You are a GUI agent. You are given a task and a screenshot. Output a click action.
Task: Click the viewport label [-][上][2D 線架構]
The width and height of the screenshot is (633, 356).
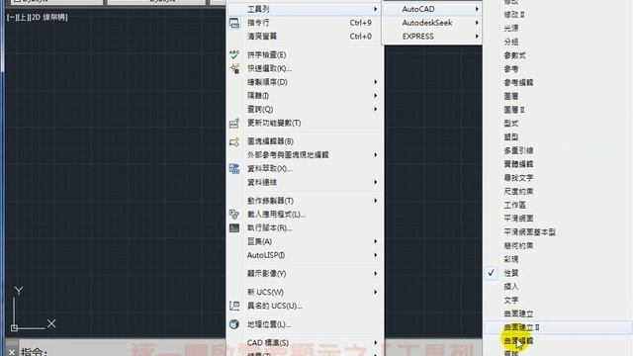point(38,18)
